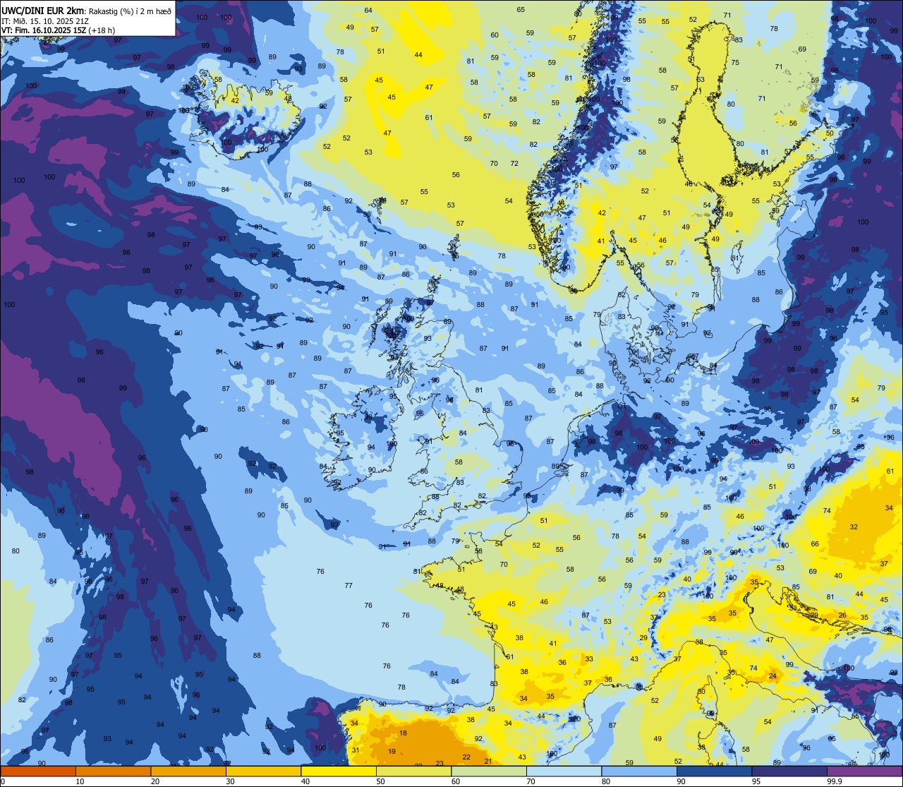
Task: Click the 80–90 blue legend segment
Action: pos(639,771)
